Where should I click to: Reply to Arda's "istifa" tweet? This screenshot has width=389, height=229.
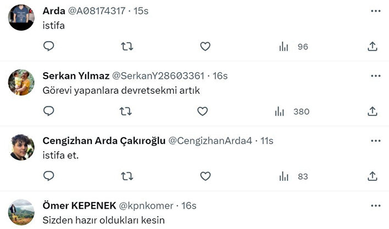tap(48, 46)
